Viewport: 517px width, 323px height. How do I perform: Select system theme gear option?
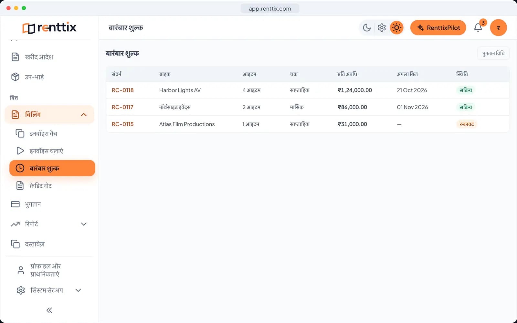(382, 28)
